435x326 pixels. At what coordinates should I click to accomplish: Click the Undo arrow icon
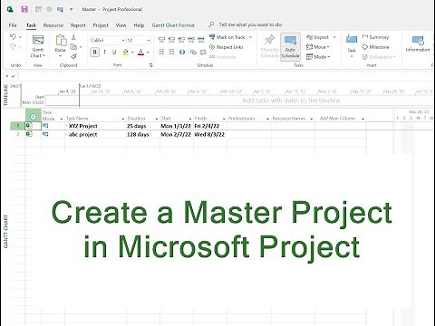pos(13,37)
